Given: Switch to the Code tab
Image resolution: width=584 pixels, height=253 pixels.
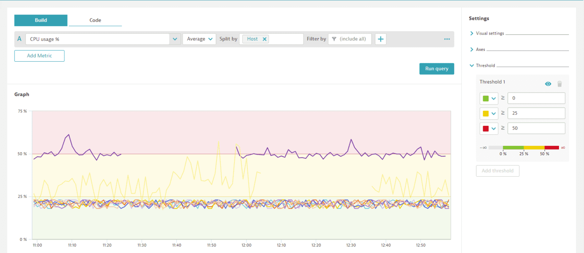Looking at the screenshot, I should click(95, 20).
